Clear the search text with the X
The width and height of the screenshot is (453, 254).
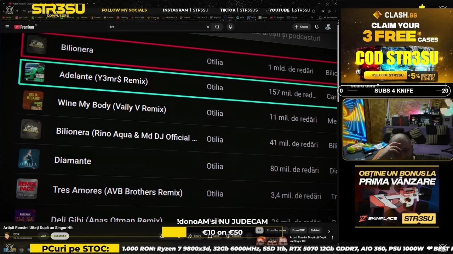click(x=208, y=27)
